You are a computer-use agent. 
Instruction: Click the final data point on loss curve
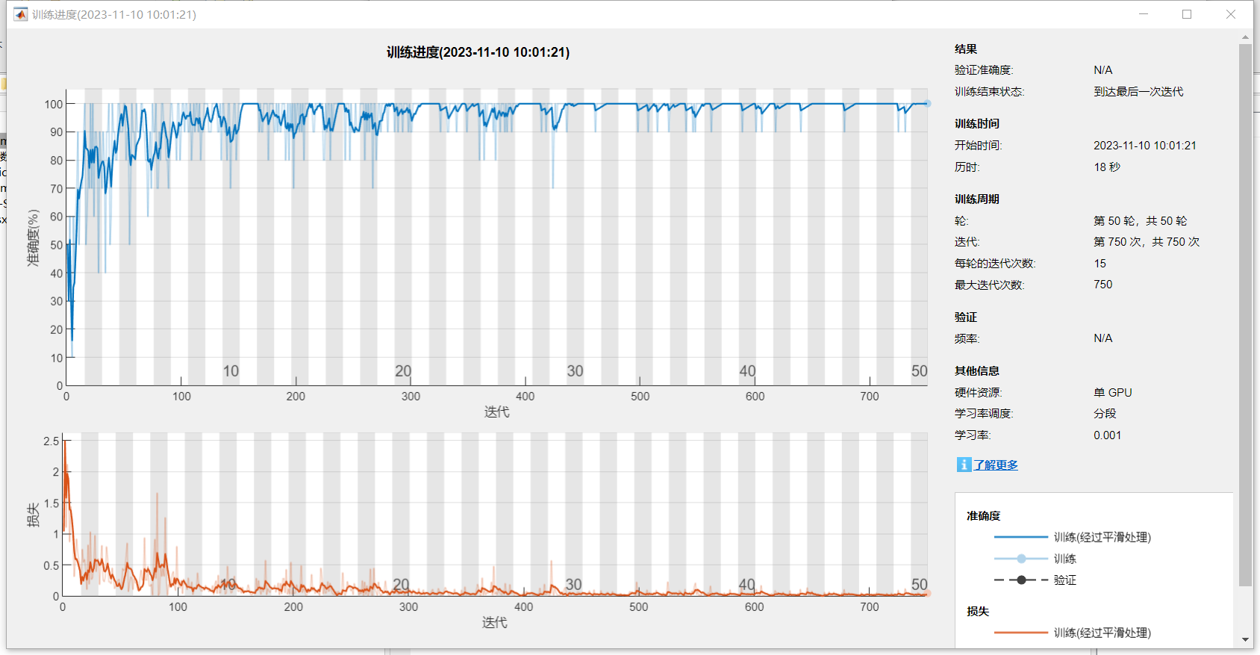(x=927, y=594)
